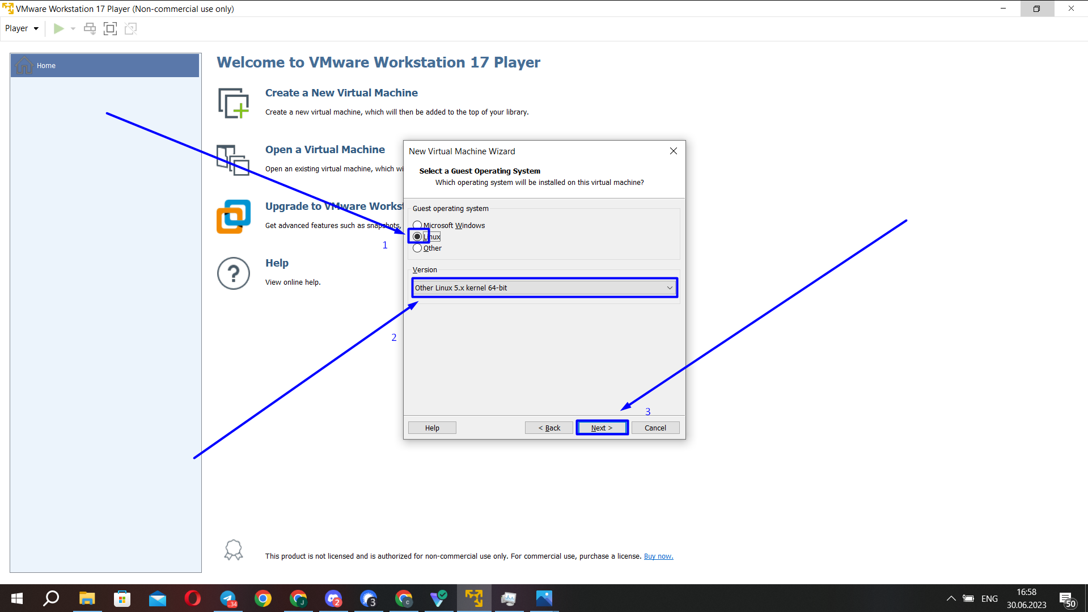Cancel the New Virtual Machine Wizard
Image resolution: width=1088 pixels, height=612 pixels.
pyautogui.click(x=655, y=428)
